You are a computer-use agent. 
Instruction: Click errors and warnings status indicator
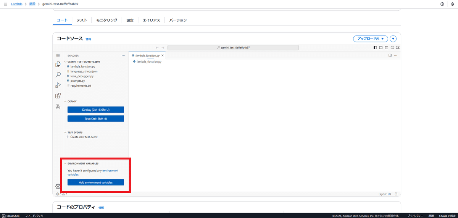(61, 194)
